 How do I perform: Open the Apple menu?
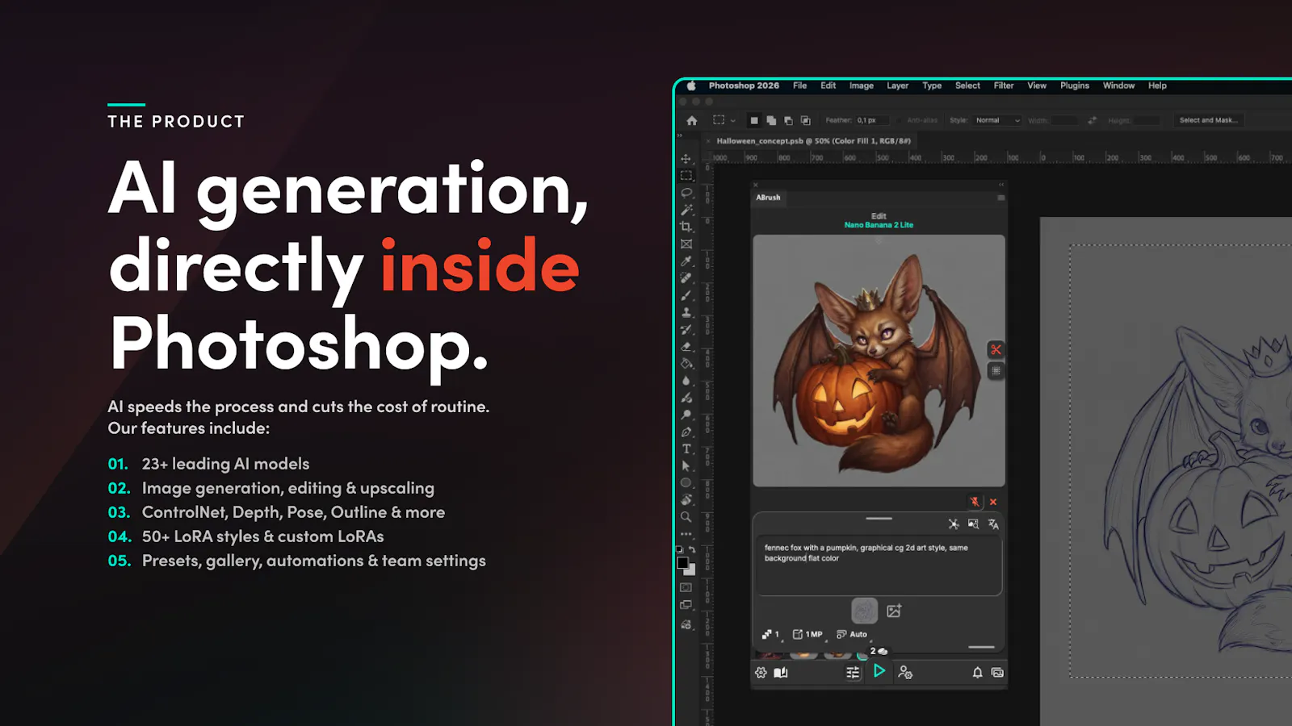click(x=691, y=86)
